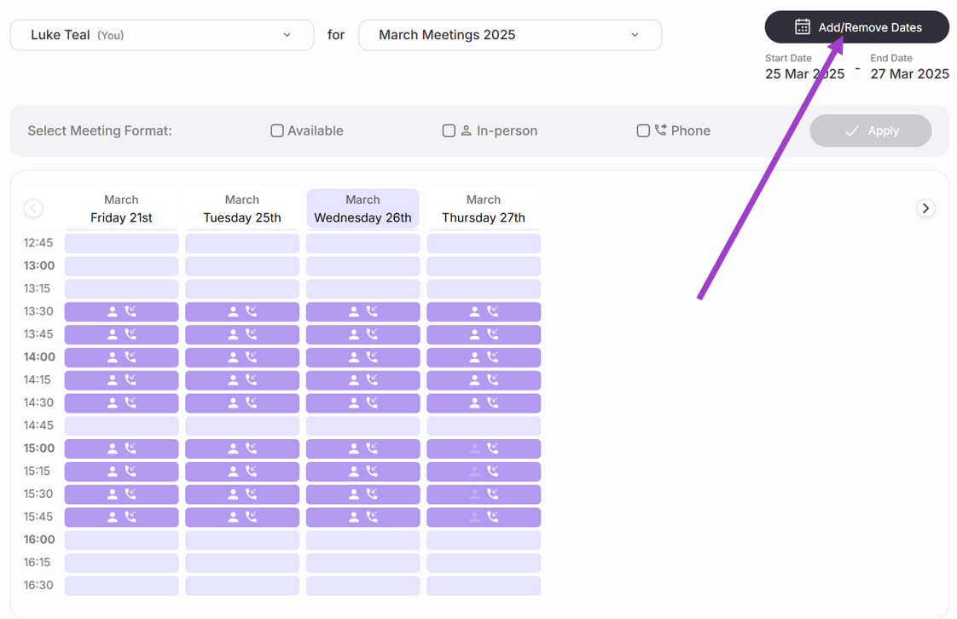Image resolution: width=957 pixels, height=619 pixels.
Task: Click phone icon in Thursday 27th 15:45 slot
Action: (x=493, y=517)
